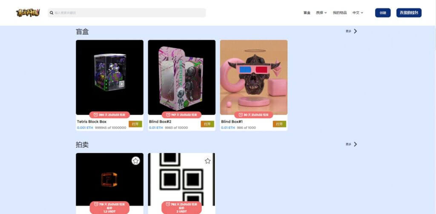Image resolution: width=436 pixels, height=214 pixels.
Task: Open the skull Blind Box#1 thumbnail
Action: (254, 77)
